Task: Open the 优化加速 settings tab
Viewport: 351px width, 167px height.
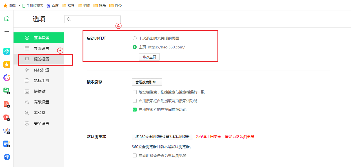Action: pyautogui.click(x=39, y=70)
